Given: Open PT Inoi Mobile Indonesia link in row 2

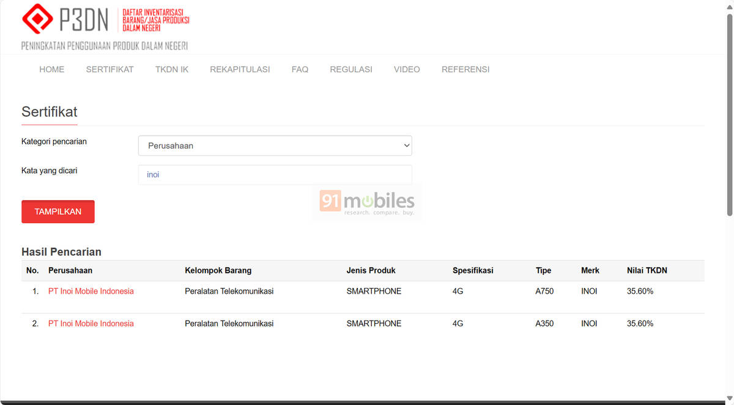Looking at the screenshot, I should pos(91,324).
